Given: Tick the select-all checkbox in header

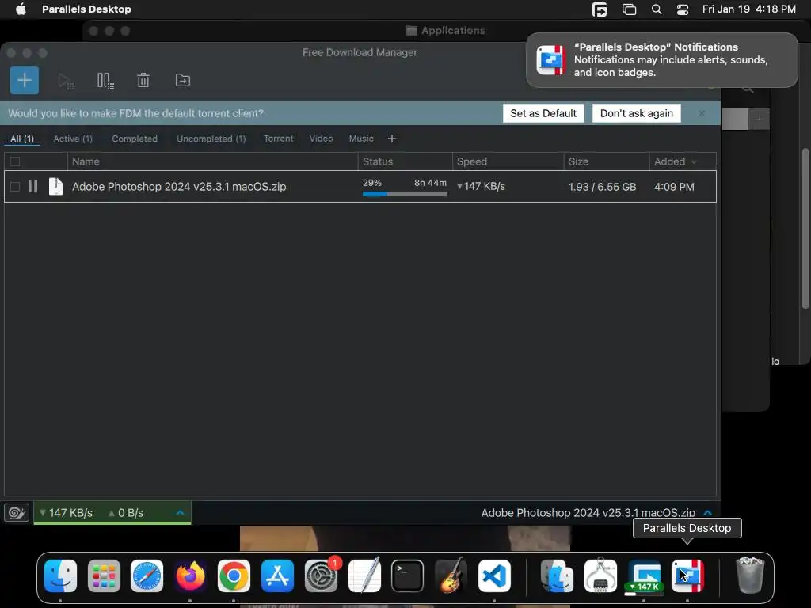Looking at the screenshot, I should tap(15, 161).
